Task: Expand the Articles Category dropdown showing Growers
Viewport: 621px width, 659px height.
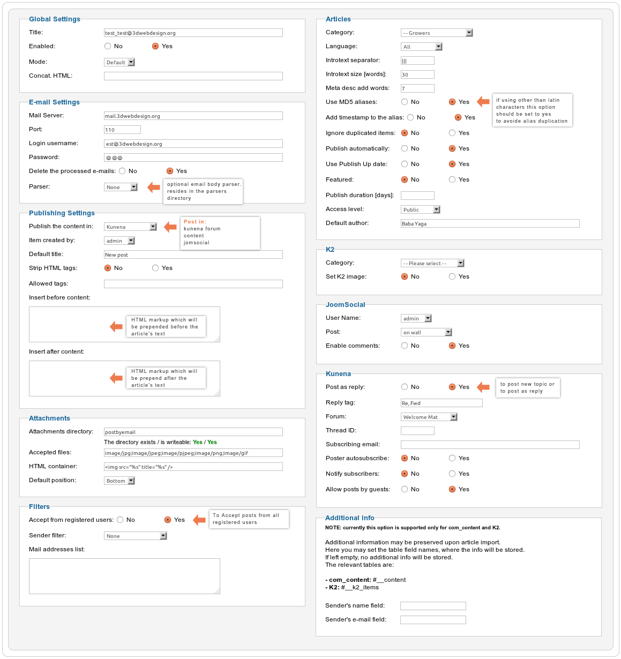Action: [437, 33]
